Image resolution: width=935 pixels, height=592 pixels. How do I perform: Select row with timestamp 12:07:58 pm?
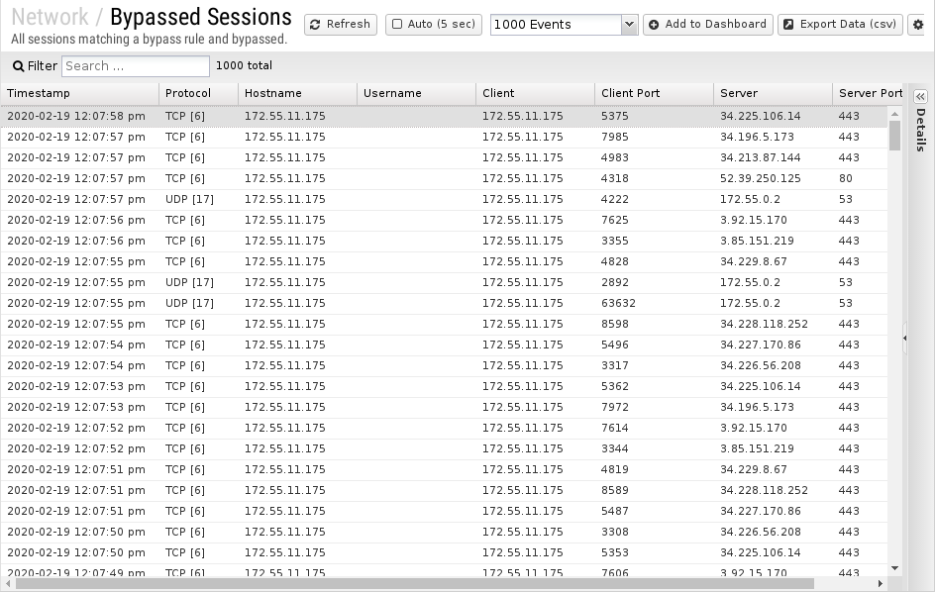pyautogui.click(x=444, y=116)
